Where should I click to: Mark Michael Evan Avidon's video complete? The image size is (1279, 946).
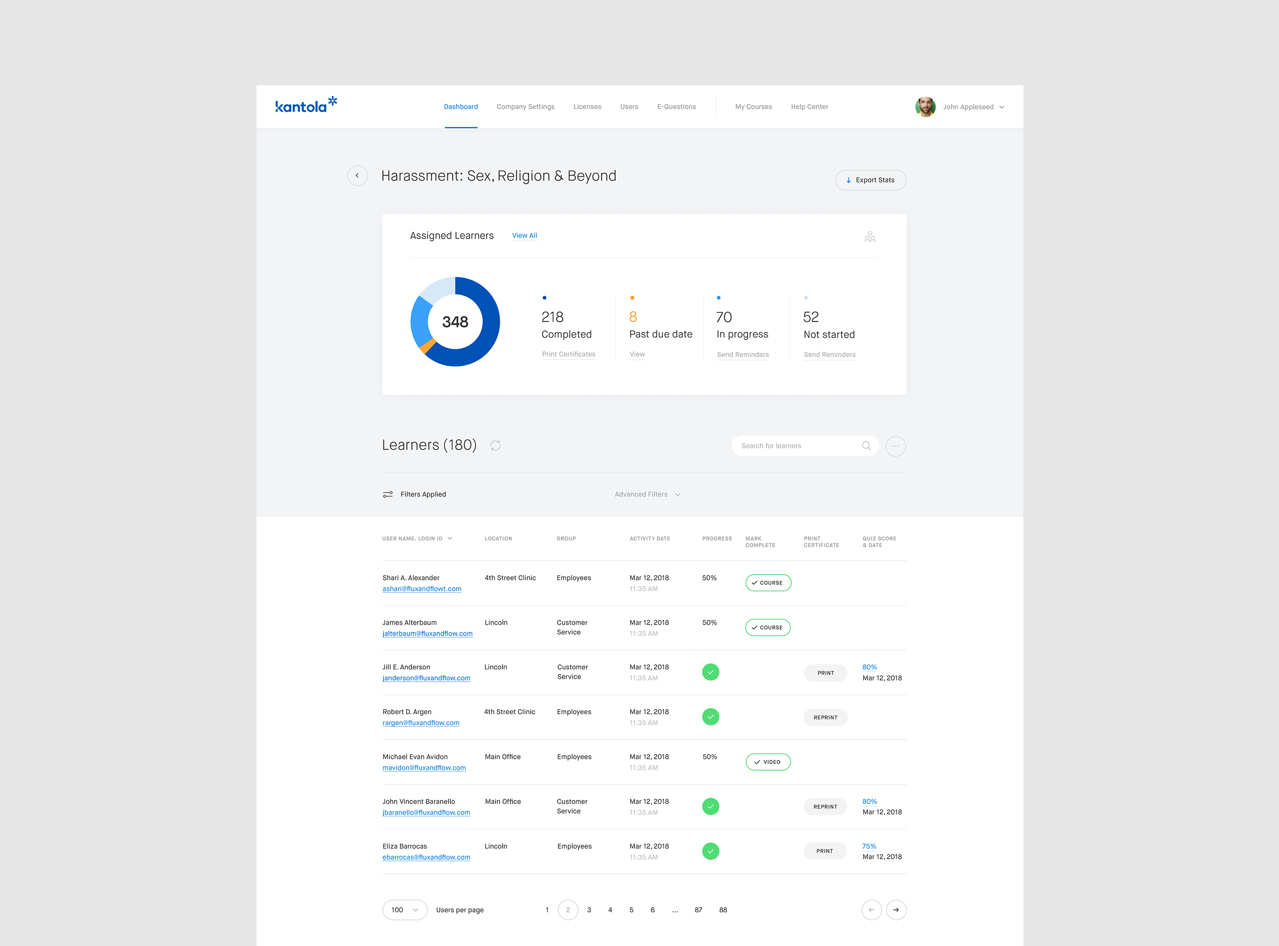768,762
